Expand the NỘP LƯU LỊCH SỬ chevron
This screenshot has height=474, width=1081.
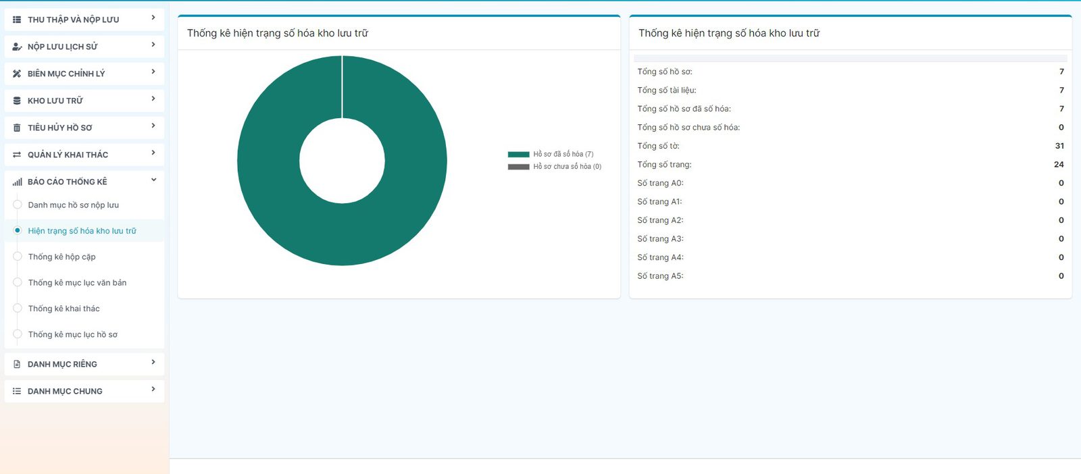pyautogui.click(x=153, y=45)
